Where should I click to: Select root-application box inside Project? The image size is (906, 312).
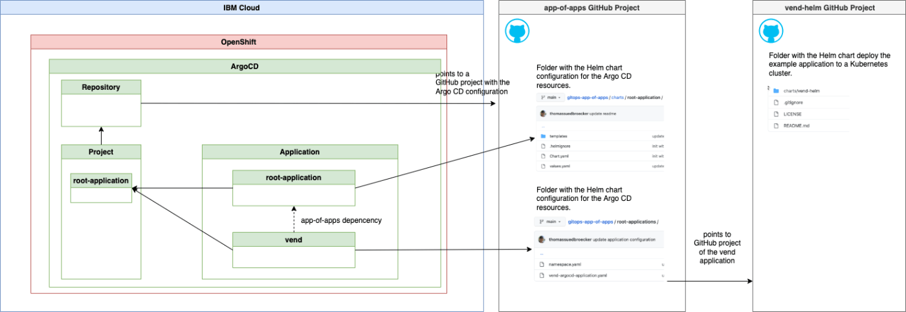pos(101,188)
